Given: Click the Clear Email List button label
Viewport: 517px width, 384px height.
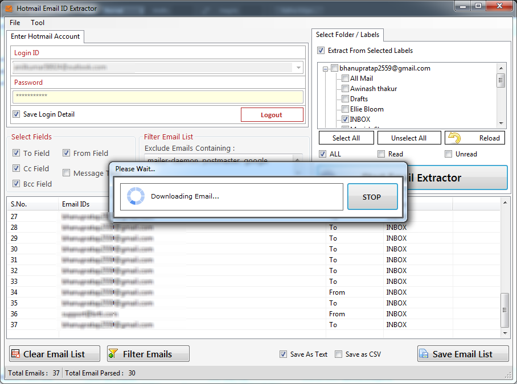Looking at the screenshot, I should pos(54,354).
